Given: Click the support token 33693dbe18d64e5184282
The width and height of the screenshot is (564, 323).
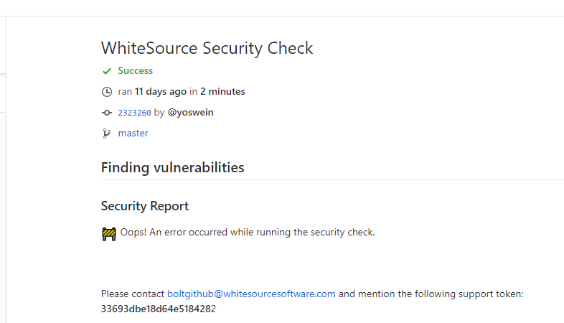Looking at the screenshot, I should tap(158, 309).
